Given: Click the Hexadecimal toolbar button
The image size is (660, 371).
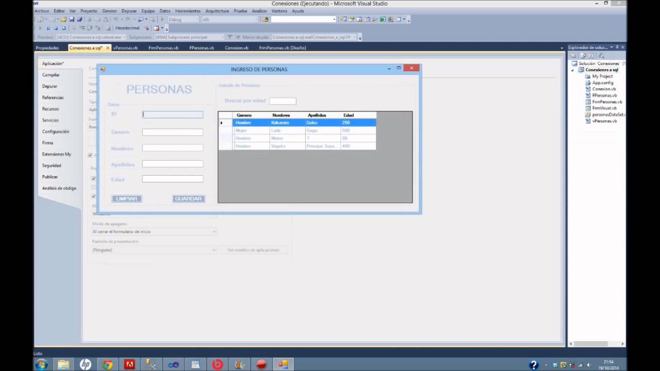Looking at the screenshot, I should click(x=127, y=28).
